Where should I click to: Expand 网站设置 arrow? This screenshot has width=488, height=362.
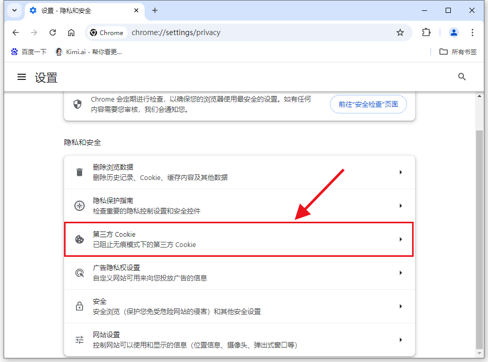(x=401, y=340)
